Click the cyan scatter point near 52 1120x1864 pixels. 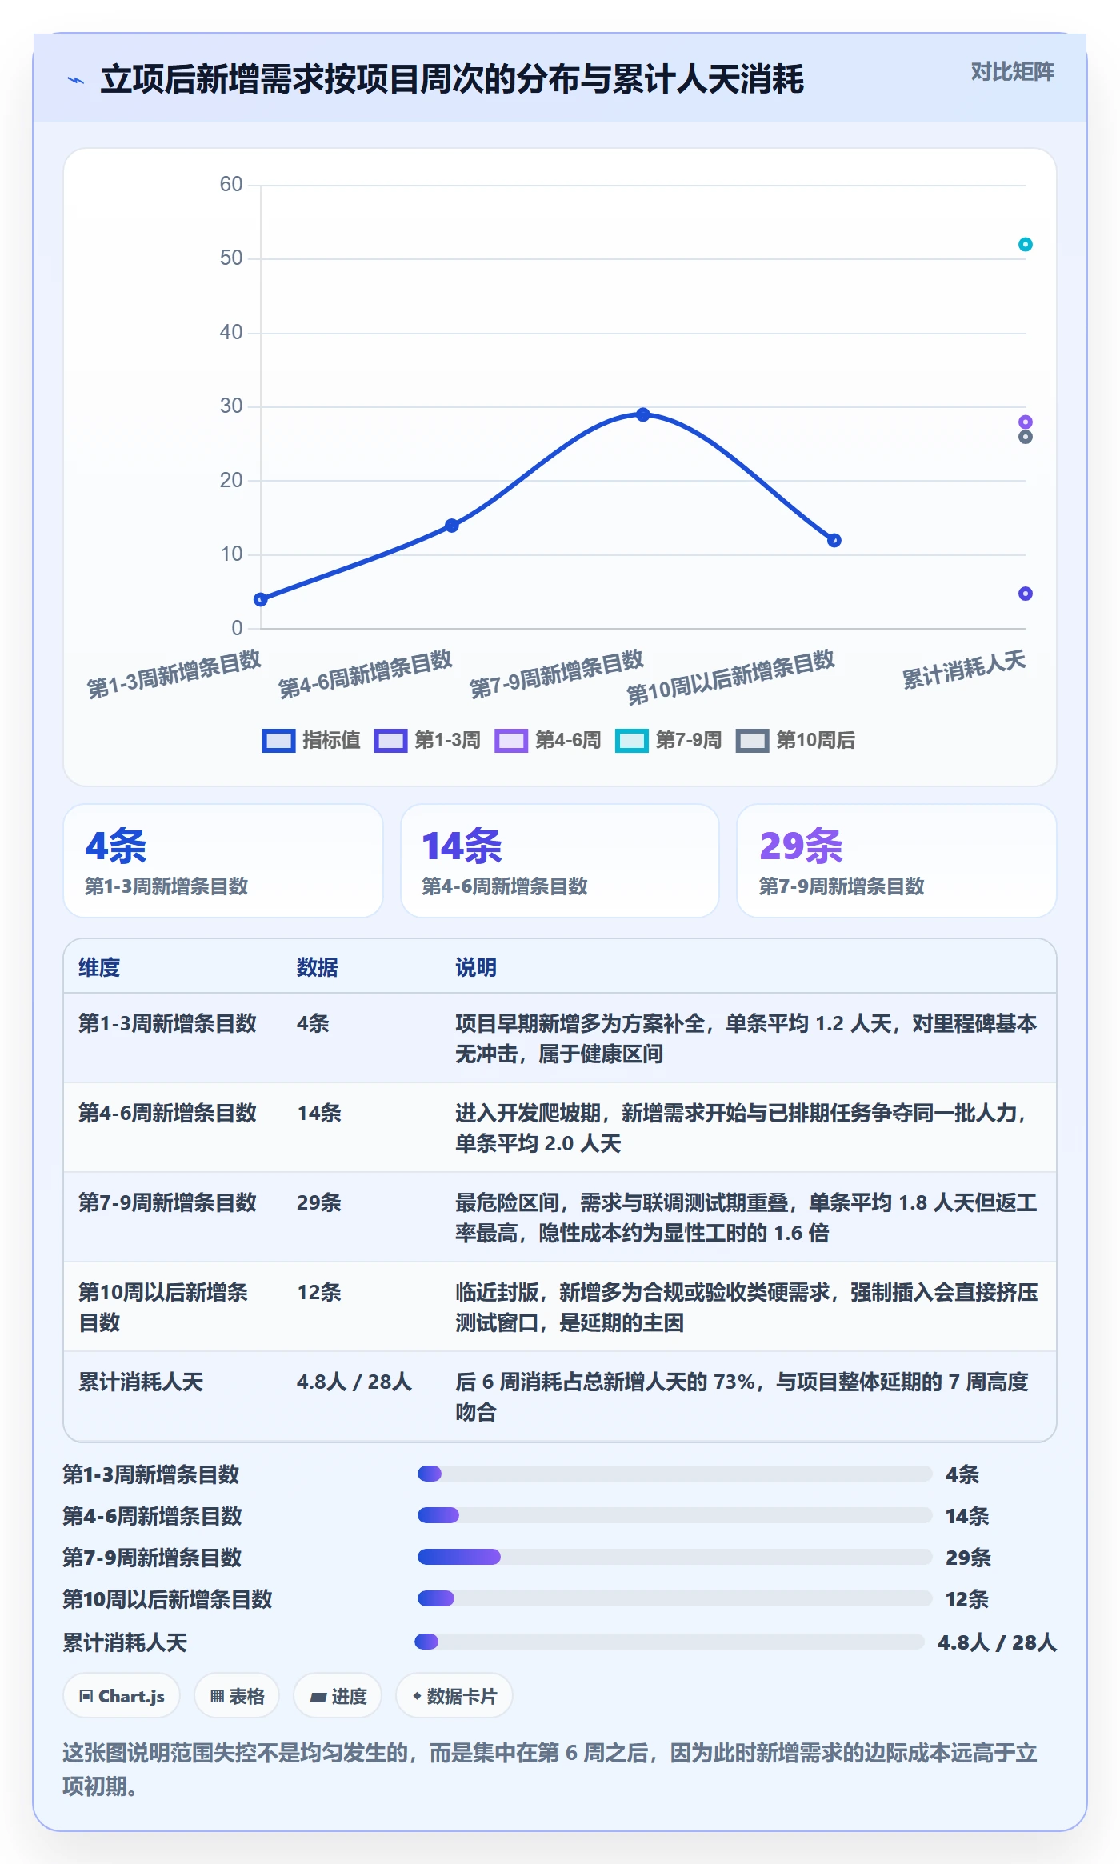pos(1026,244)
